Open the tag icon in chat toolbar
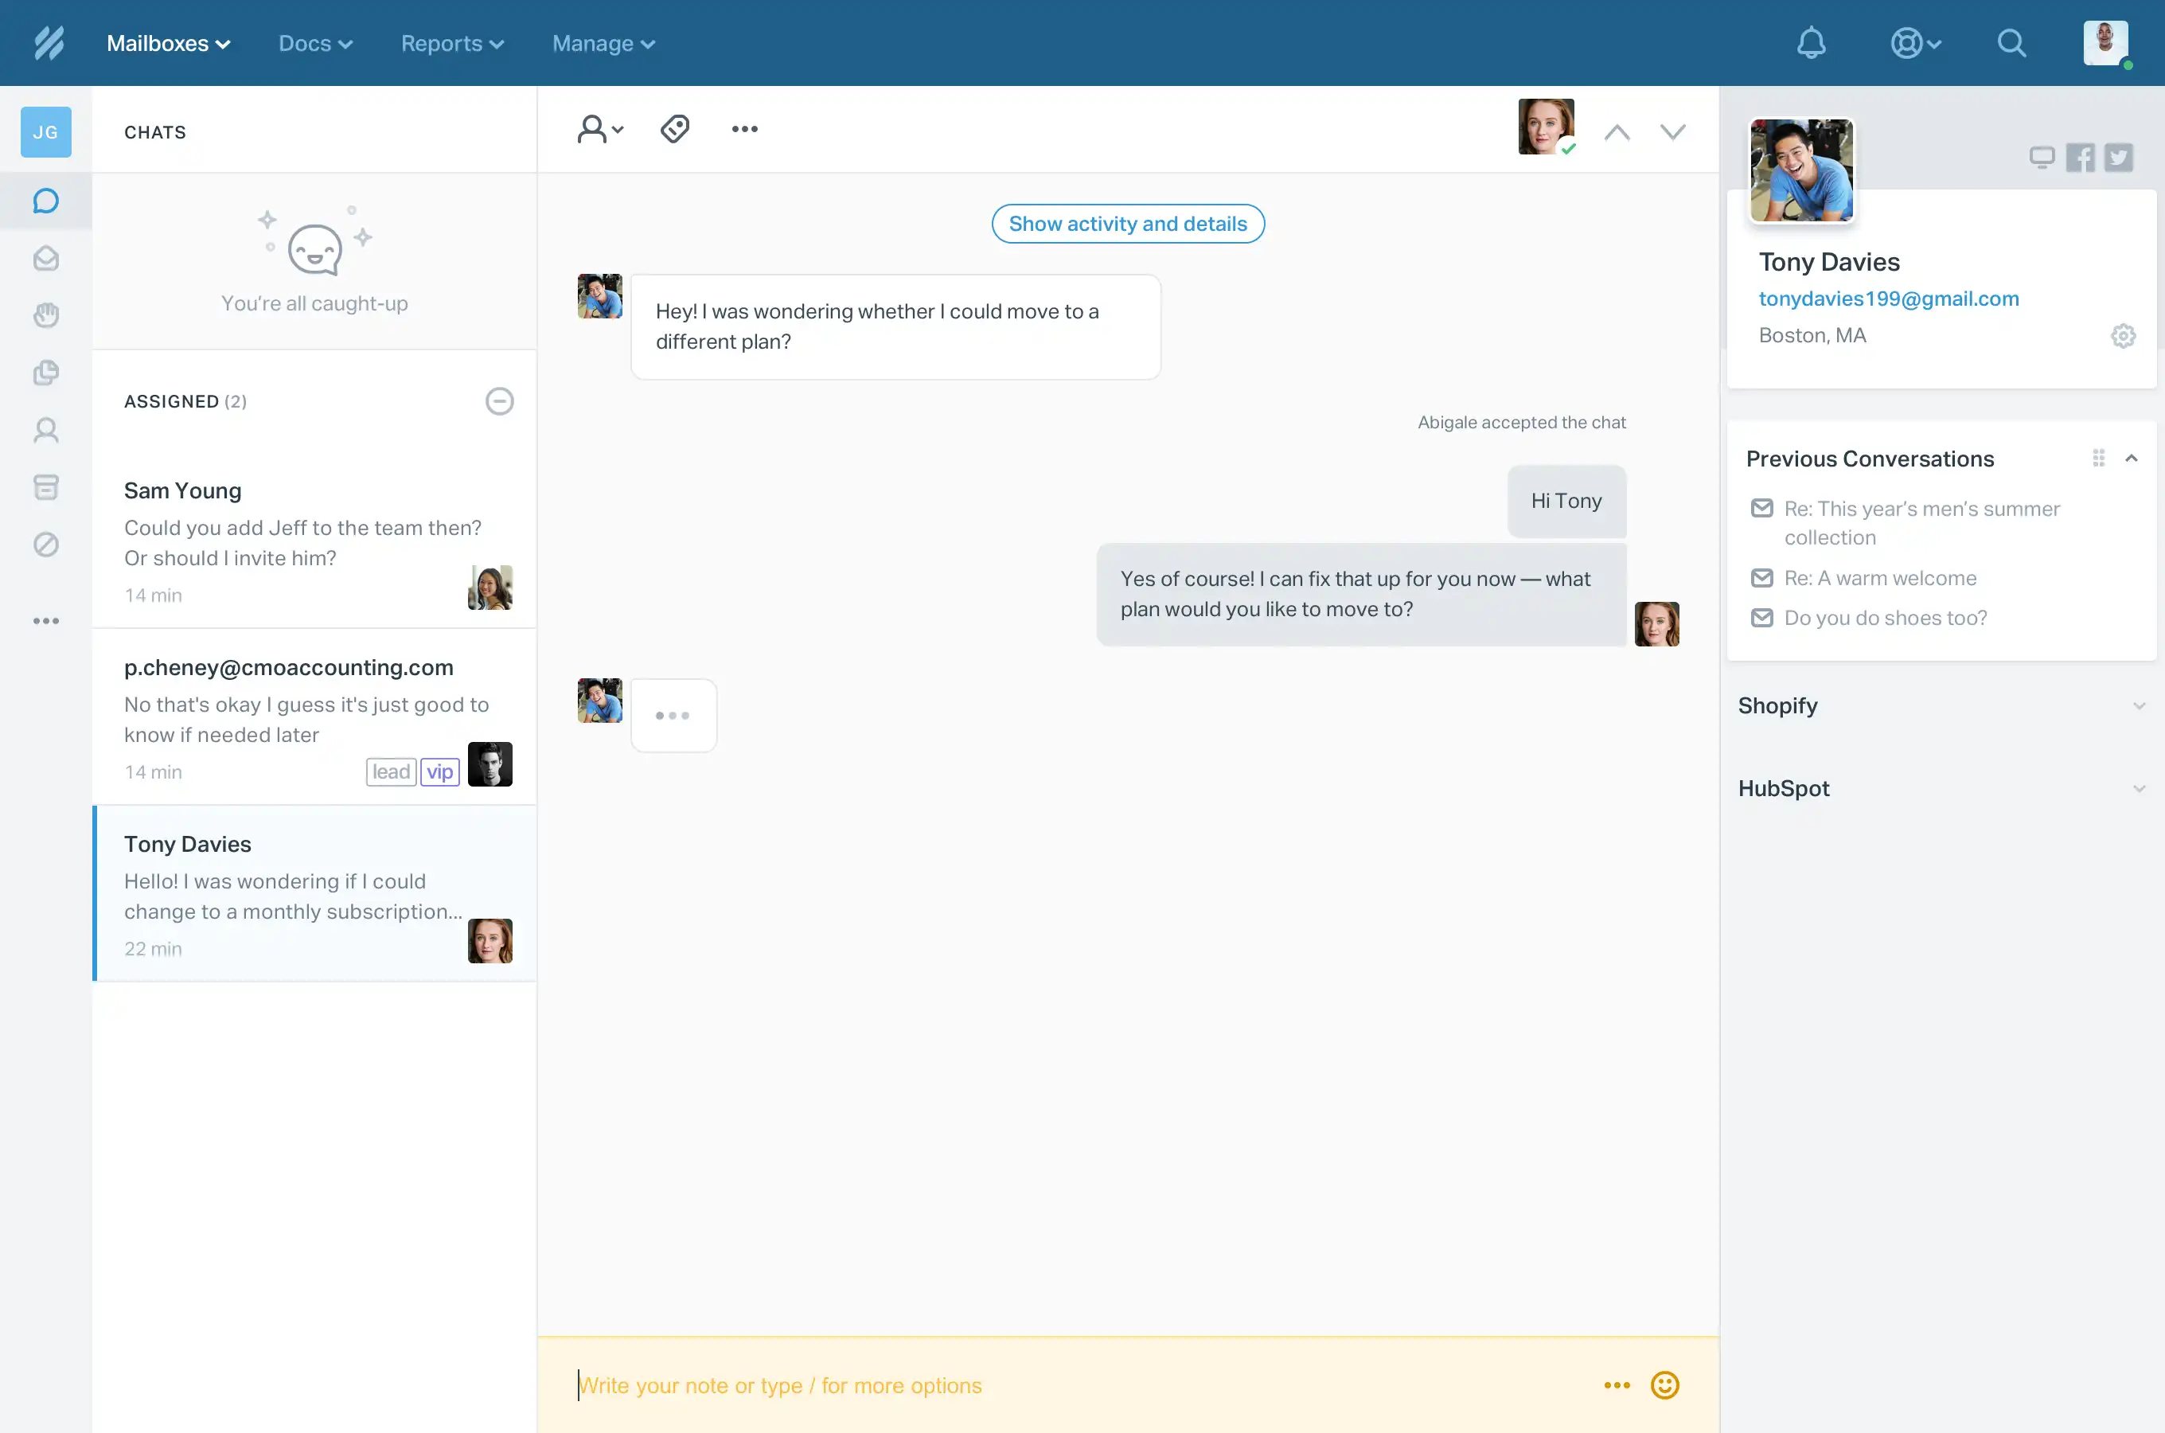 pos(675,129)
